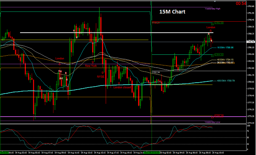The width and height of the screenshot is (256, 155).
Task: Click the chart shift triangle at the top edge
Action: pos(215,1)
